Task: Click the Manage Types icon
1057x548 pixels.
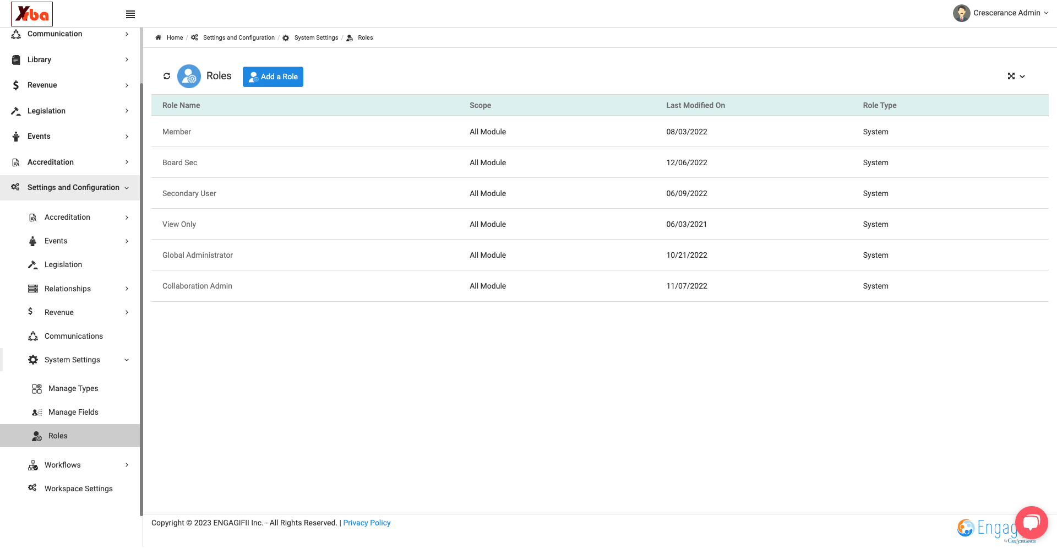Action: coord(37,389)
